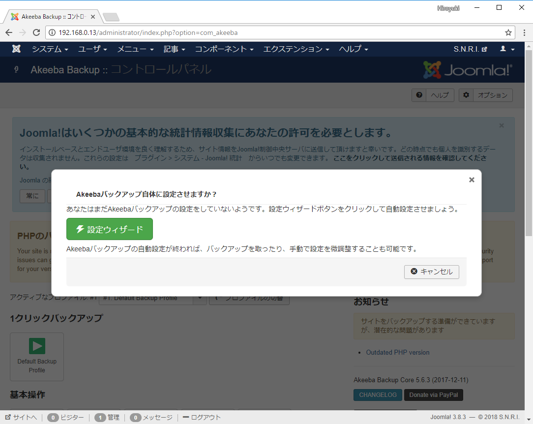This screenshot has width=533, height=424.
Task: Click the browser address bar
Action: [280, 32]
